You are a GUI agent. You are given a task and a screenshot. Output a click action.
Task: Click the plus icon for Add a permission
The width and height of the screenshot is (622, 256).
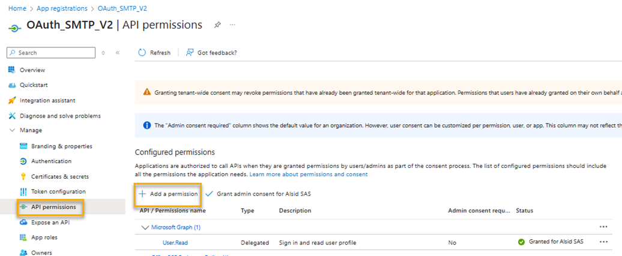pyautogui.click(x=142, y=194)
